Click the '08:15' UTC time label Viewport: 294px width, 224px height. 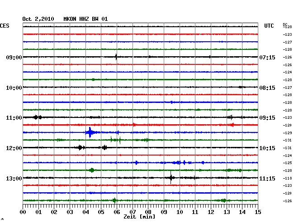tap(267, 88)
